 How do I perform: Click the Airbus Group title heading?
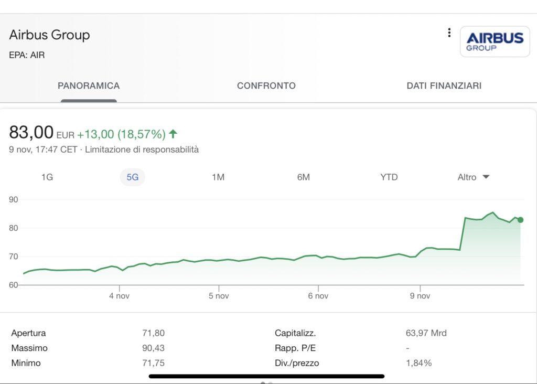point(50,35)
